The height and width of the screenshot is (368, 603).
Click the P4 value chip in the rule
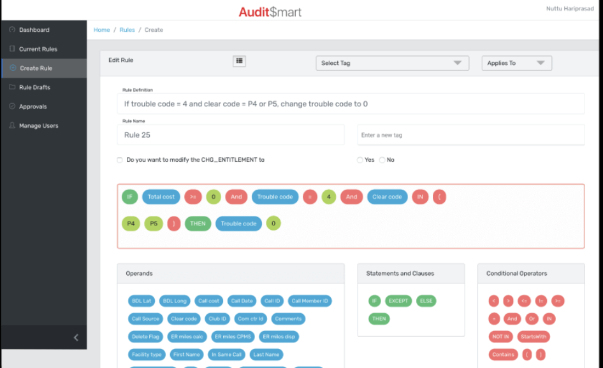pyautogui.click(x=131, y=223)
